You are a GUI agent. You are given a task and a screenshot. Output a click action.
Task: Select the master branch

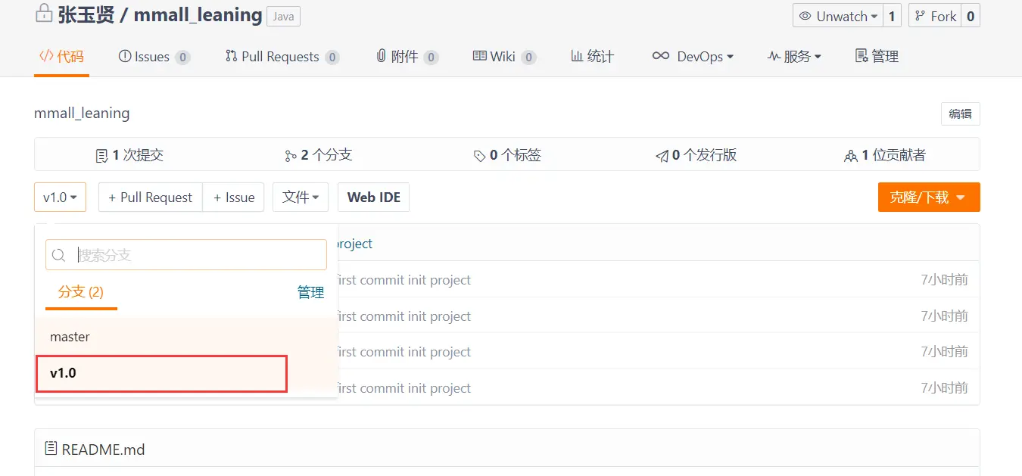point(186,337)
